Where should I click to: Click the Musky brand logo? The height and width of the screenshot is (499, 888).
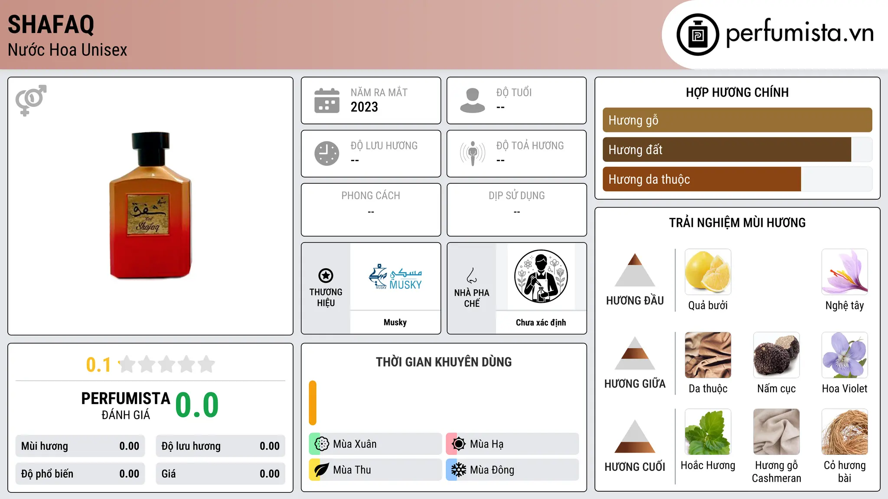395,277
